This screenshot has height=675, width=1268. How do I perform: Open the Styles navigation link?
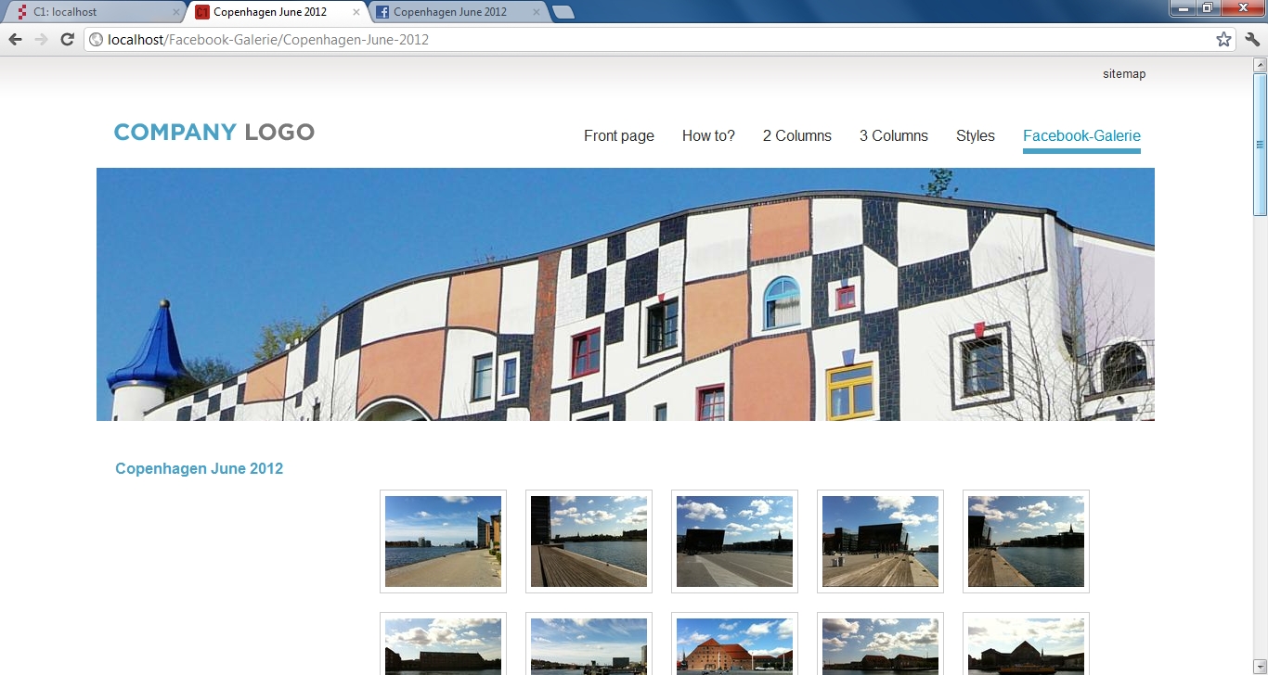975,135
